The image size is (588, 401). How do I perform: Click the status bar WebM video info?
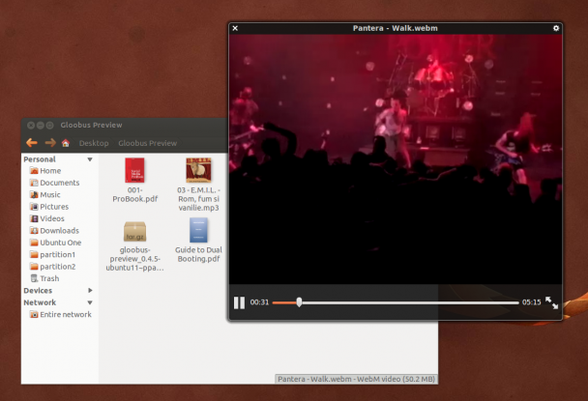click(x=356, y=379)
